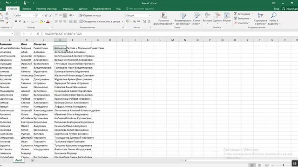Click the zoom slider handle in status bar
This screenshot has width=298, height=167.
(x=283, y=165)
